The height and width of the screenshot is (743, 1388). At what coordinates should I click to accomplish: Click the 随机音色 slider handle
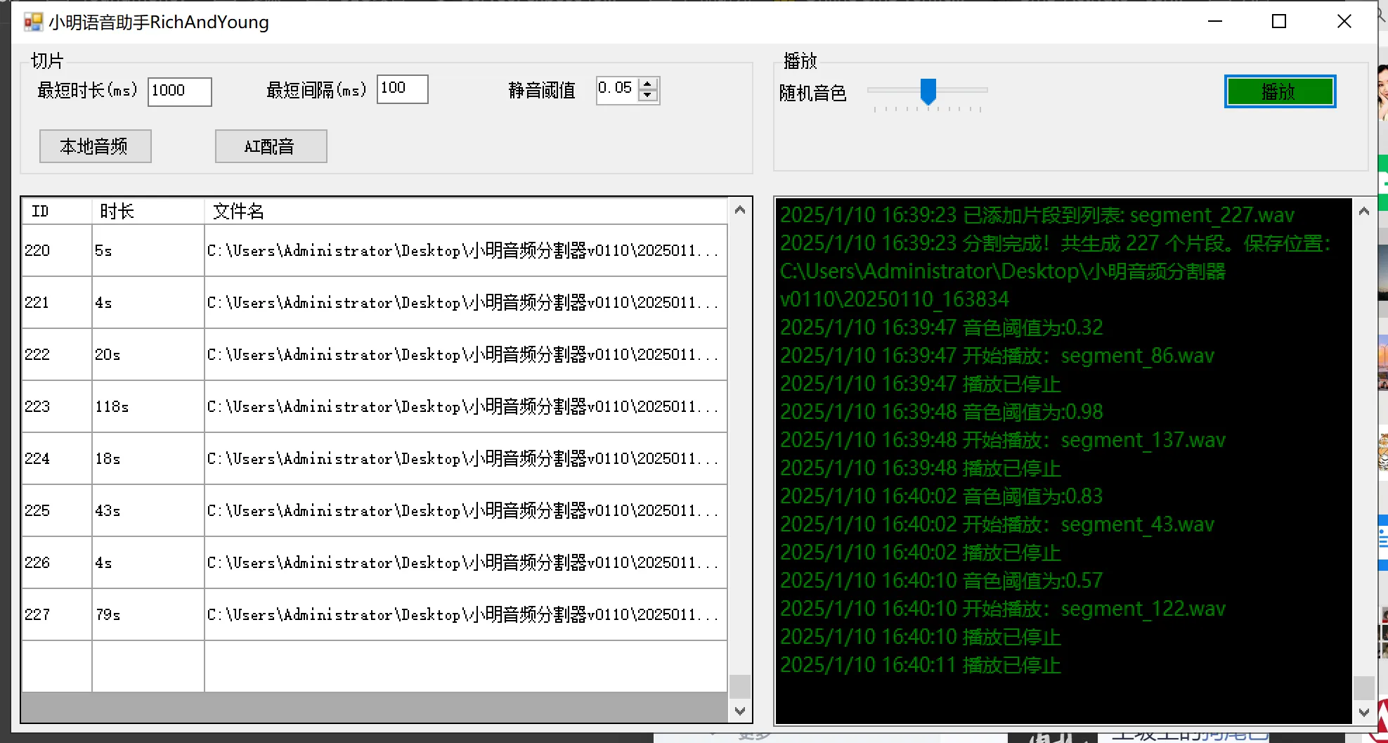point(928,91)
